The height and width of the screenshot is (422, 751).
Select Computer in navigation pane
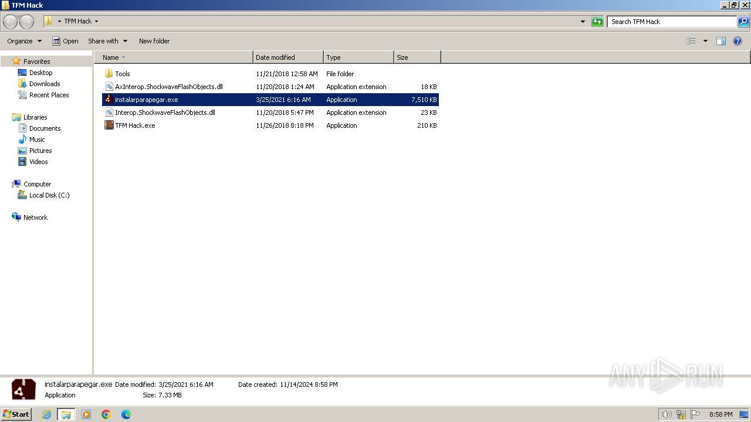pyautogui.click(x=37, y=184)
